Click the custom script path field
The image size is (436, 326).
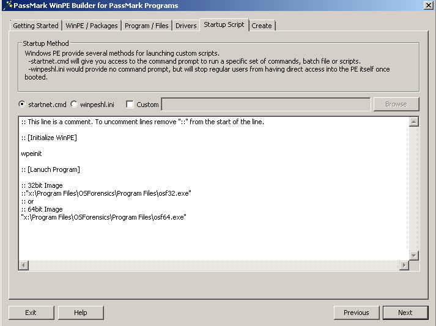pyautogui.click(x=265, y=105)
